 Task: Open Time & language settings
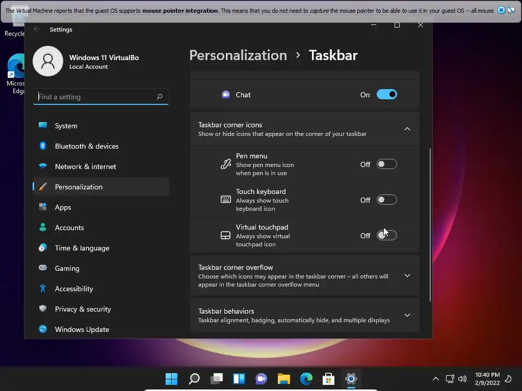pos(101,248)
